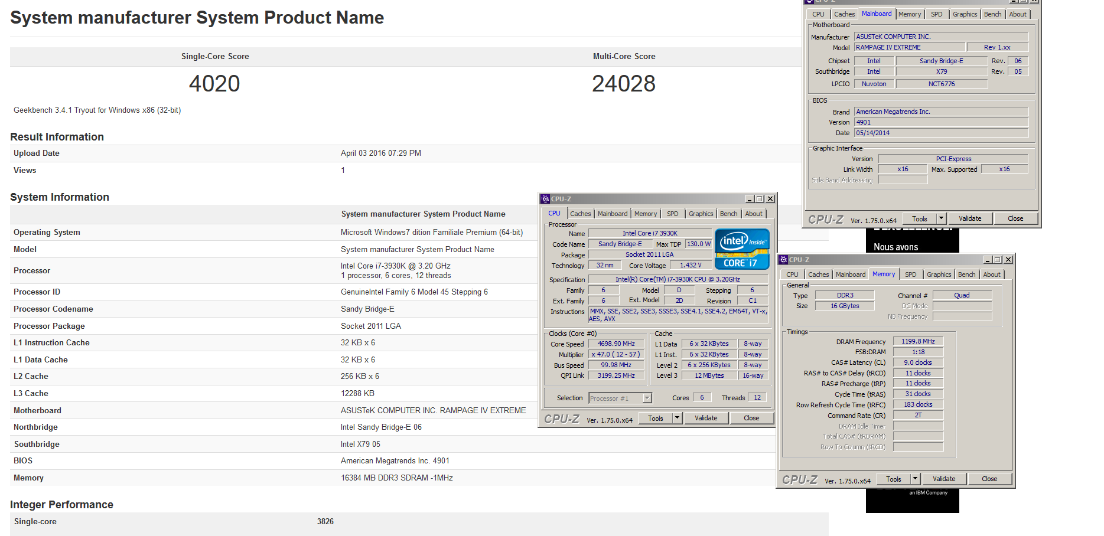The image size is (1104, 536).
Task: Open the Tools dropdown arrow in CPU window
Action: pos(678,418)
